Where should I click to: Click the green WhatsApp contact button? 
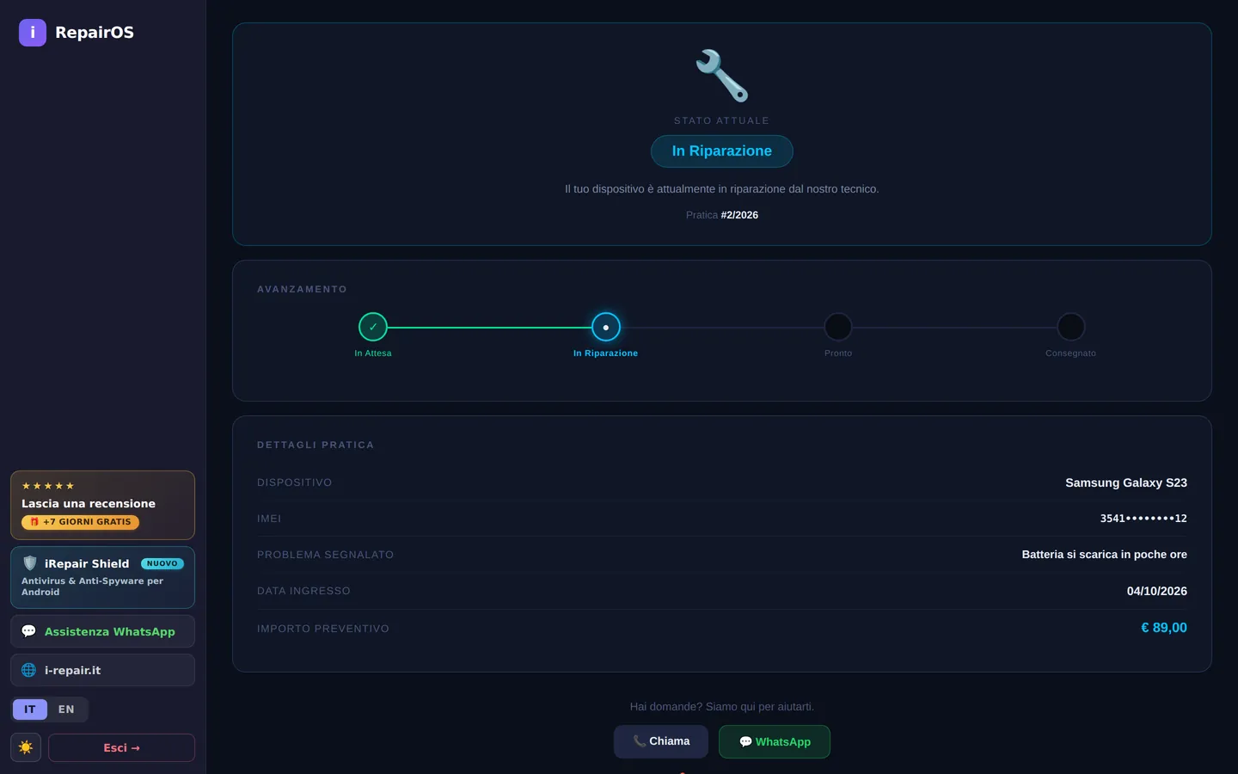coord(775,741)
